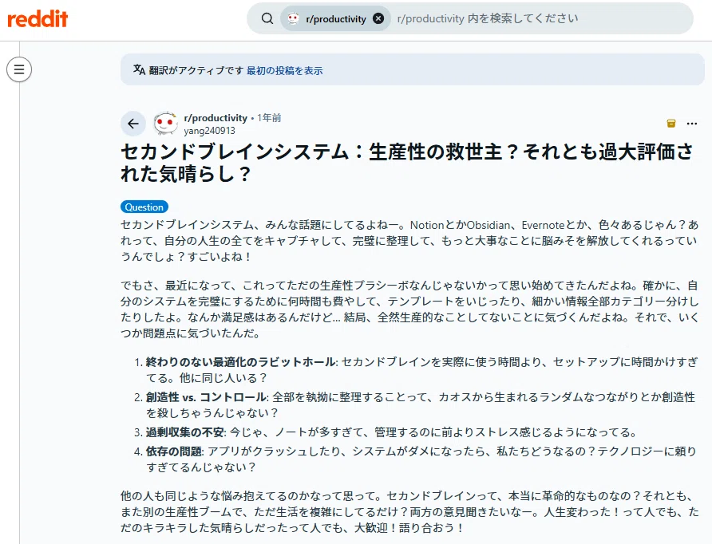Click list item 過剰収集の不安
The height and width of the screenshot is (544, 712).
point(391,432)
